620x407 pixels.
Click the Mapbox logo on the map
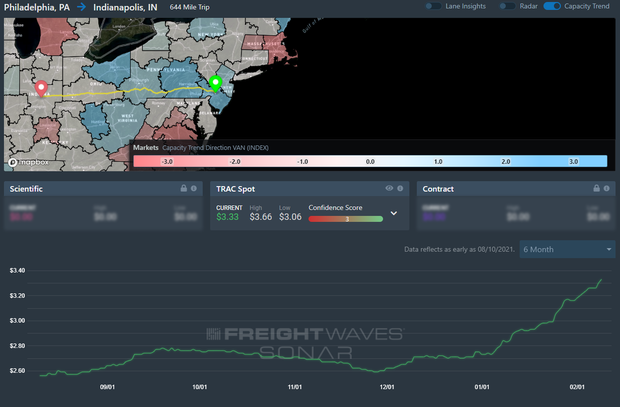click(28, 162)
